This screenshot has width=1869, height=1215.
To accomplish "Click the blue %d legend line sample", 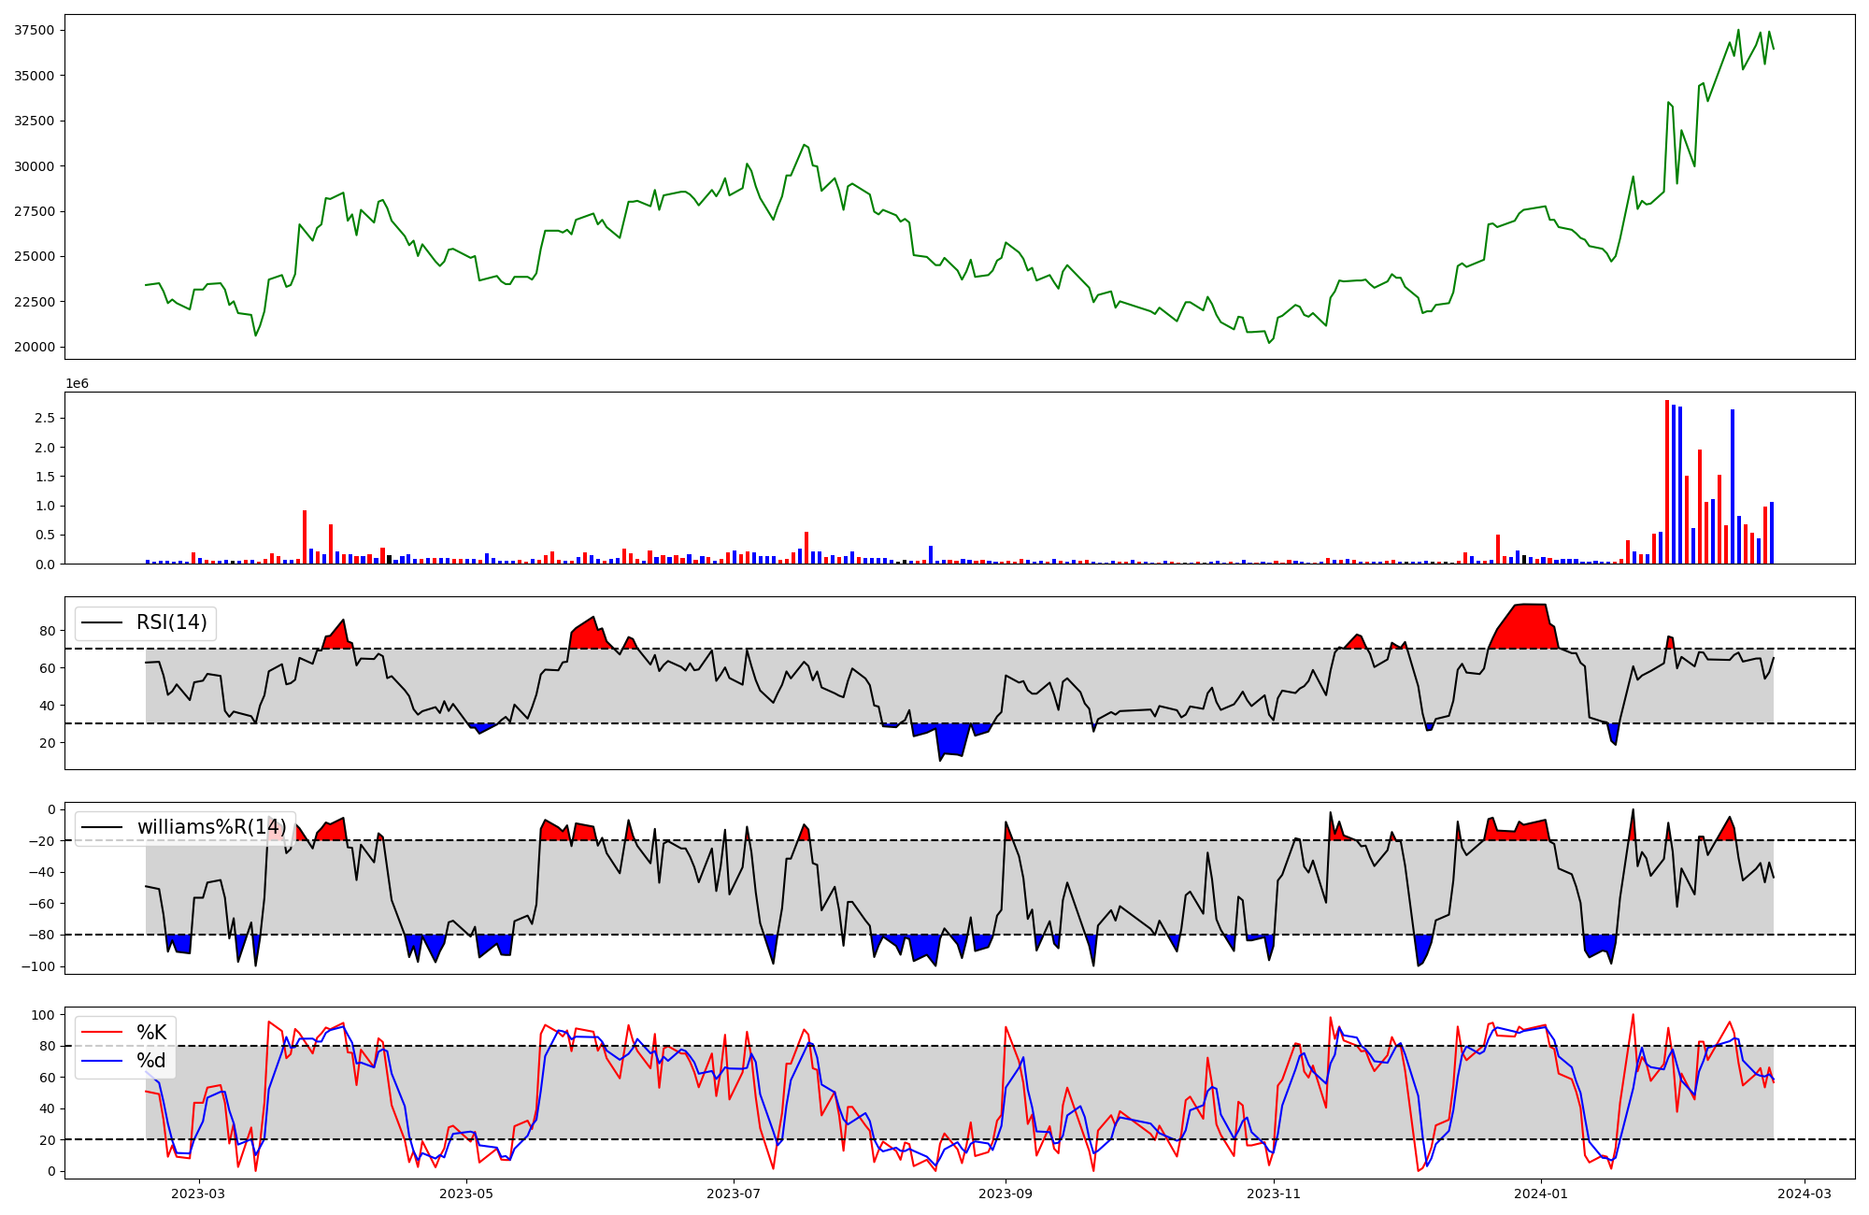I will 102,1061.
